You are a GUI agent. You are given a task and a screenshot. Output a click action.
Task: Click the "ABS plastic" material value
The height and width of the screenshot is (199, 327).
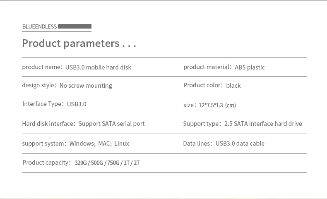[250, 67]
